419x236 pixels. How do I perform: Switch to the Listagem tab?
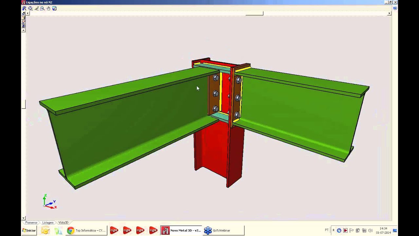[x=48, y=223]
